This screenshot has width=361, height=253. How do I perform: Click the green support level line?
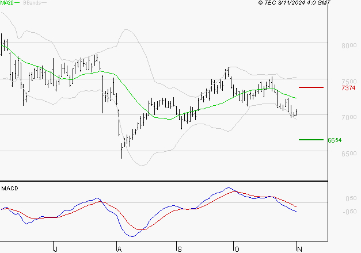[x=311, y=140]
